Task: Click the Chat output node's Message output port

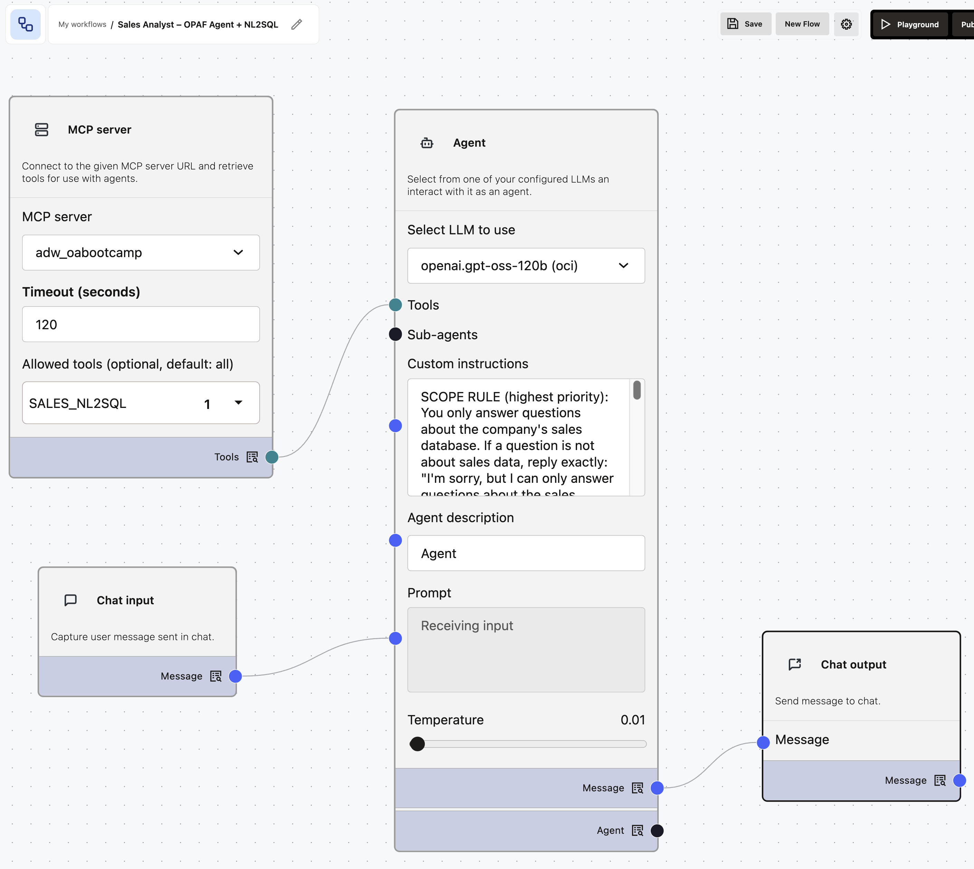Action: click(959, 780)
